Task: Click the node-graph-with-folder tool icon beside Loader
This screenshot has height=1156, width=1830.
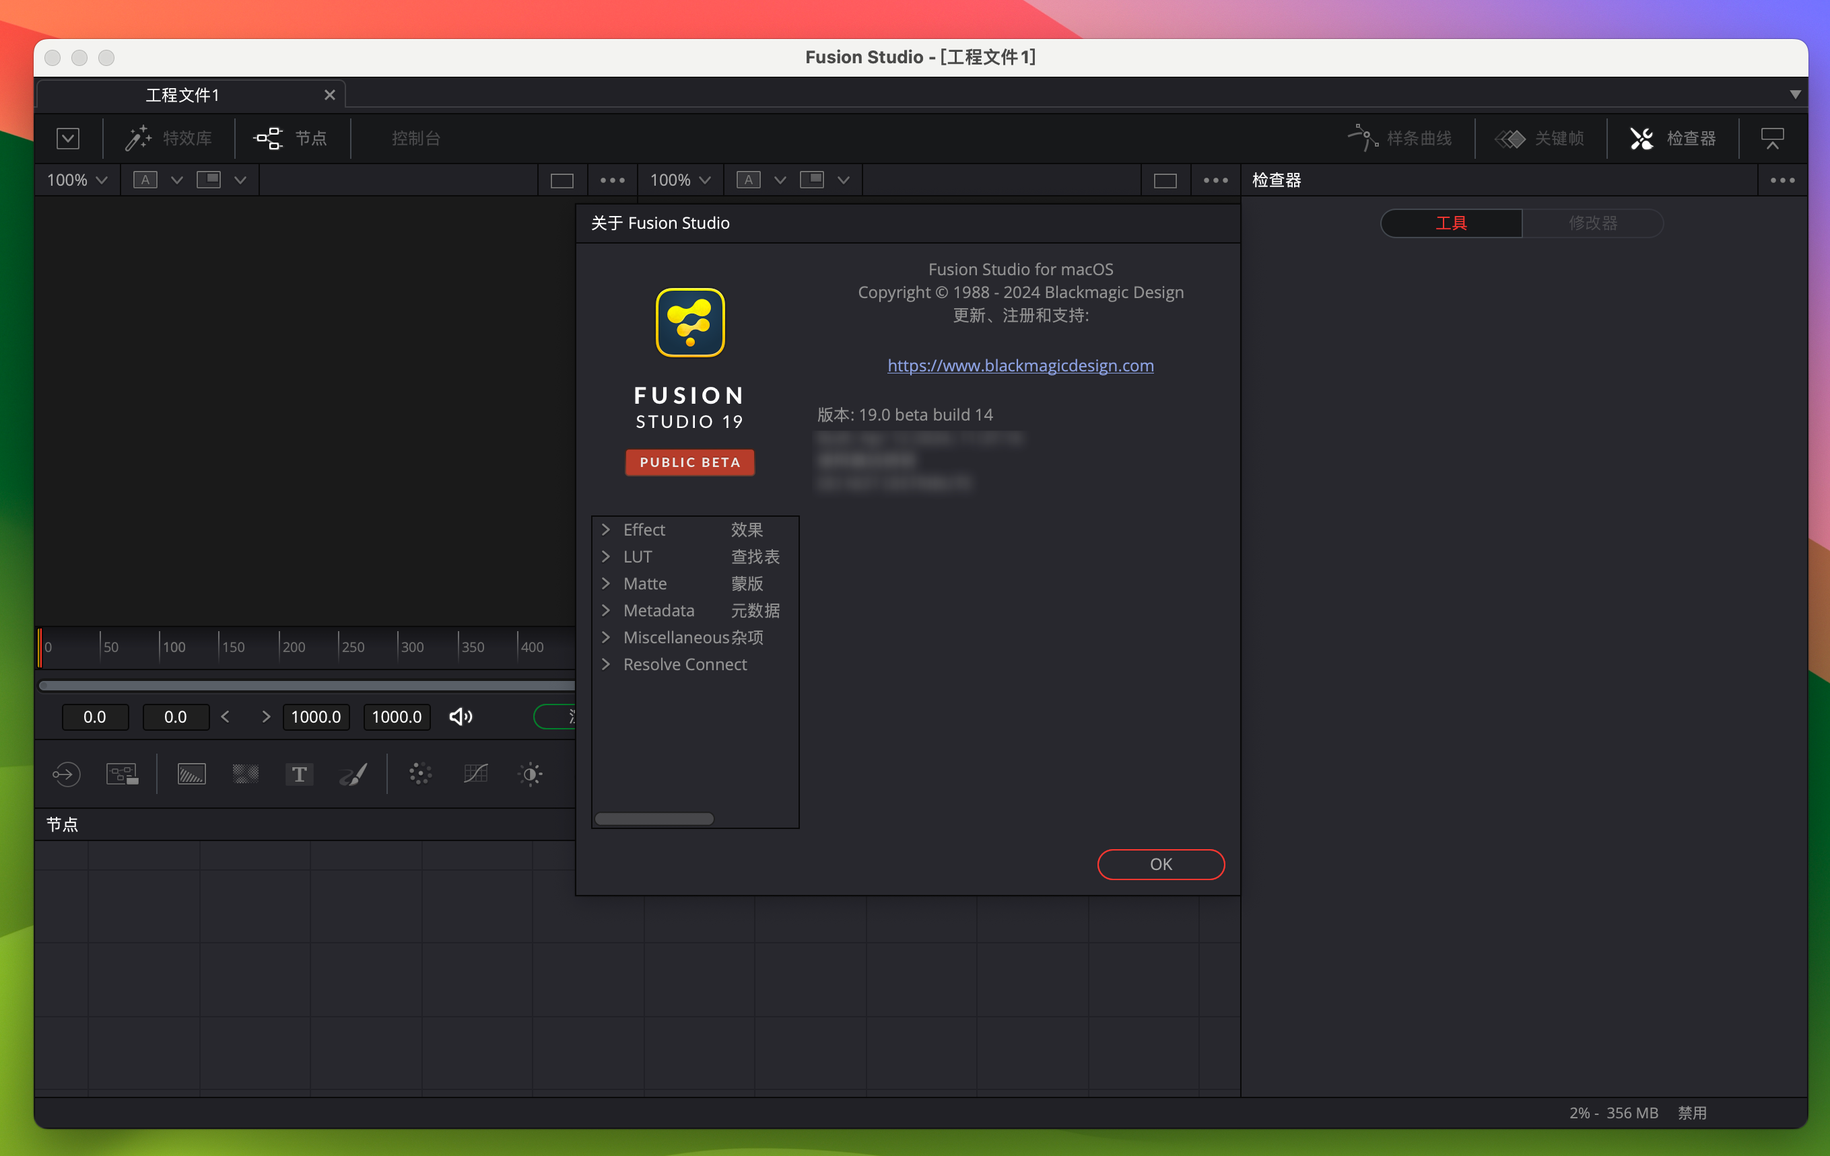Action: click(122, 774)
